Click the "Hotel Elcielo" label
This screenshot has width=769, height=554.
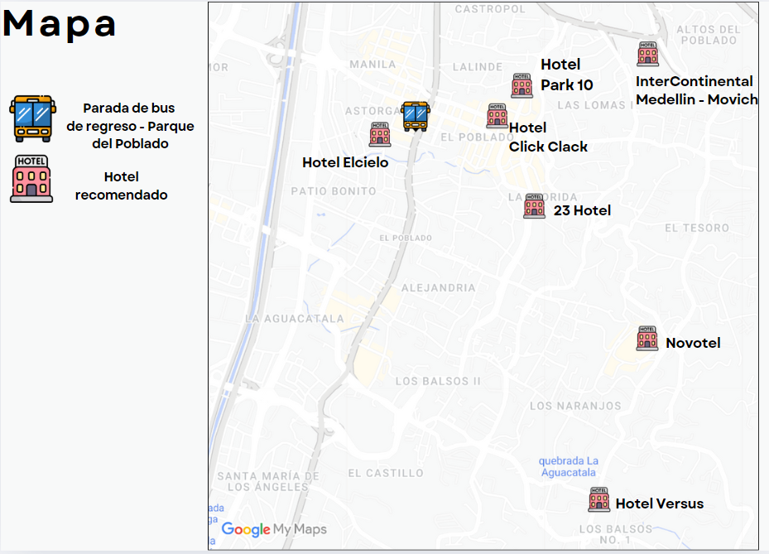pos(345,162)
